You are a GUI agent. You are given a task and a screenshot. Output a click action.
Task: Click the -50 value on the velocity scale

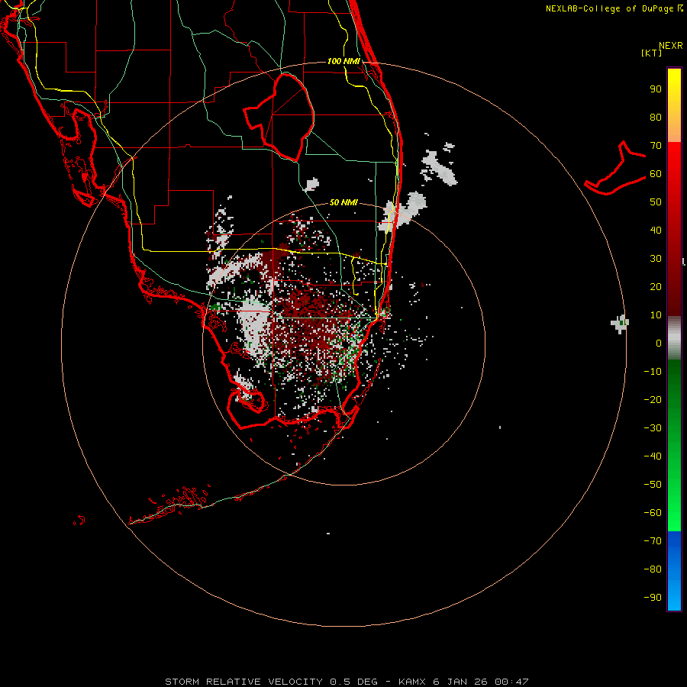tap(653, 485)
